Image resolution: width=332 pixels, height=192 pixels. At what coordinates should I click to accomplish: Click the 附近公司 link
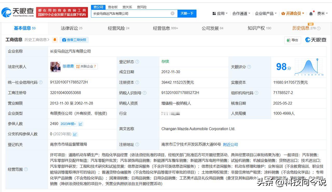230,145
